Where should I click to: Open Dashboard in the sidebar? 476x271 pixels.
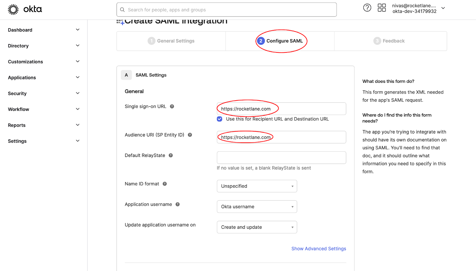click(20, 30)
